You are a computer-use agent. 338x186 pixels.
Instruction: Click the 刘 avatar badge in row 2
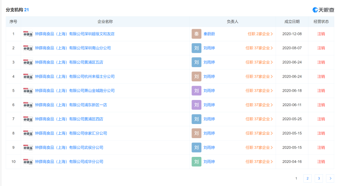click(x=196, y=48)
